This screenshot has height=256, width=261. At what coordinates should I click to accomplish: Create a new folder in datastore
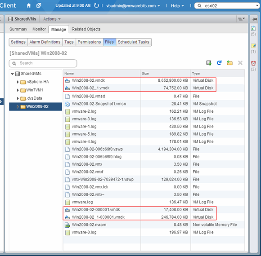pos(229,63)
